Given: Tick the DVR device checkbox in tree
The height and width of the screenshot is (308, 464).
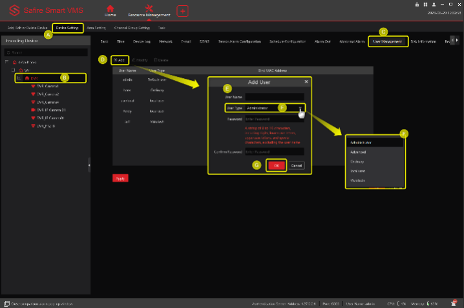Looking at the screenshot, I should [x=19, y=77].
